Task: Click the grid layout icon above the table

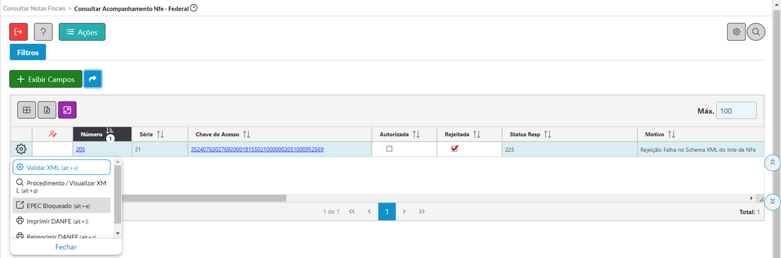Action: tap(27, 110)
